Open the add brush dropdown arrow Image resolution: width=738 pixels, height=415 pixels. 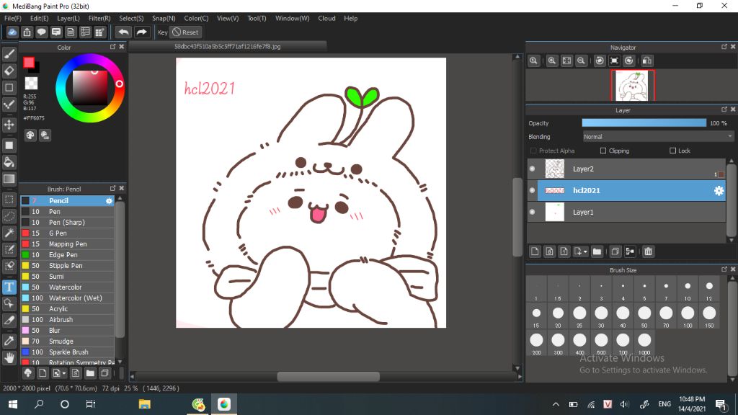click(x=64, y=374)
